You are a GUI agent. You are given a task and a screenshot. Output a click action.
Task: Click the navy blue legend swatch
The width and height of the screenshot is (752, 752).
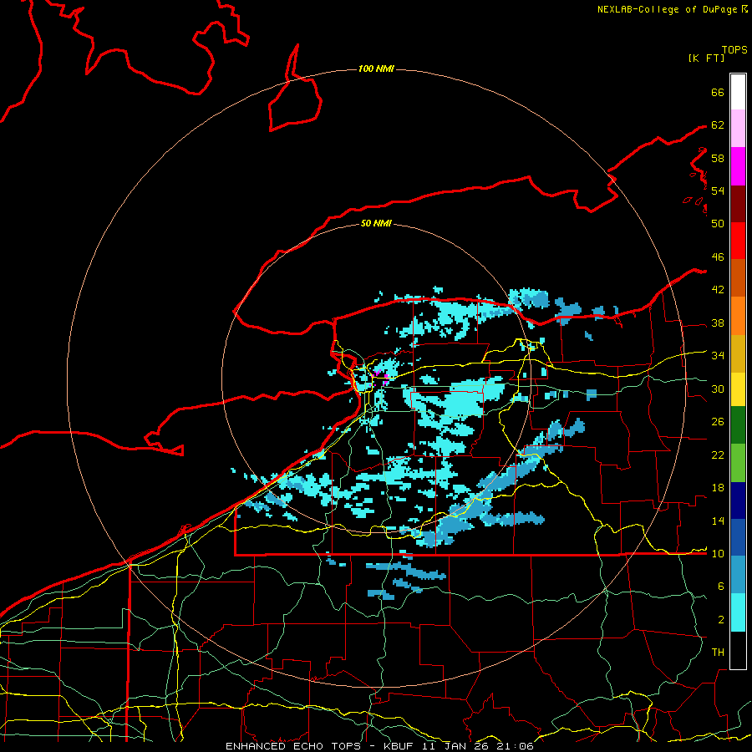738,500
